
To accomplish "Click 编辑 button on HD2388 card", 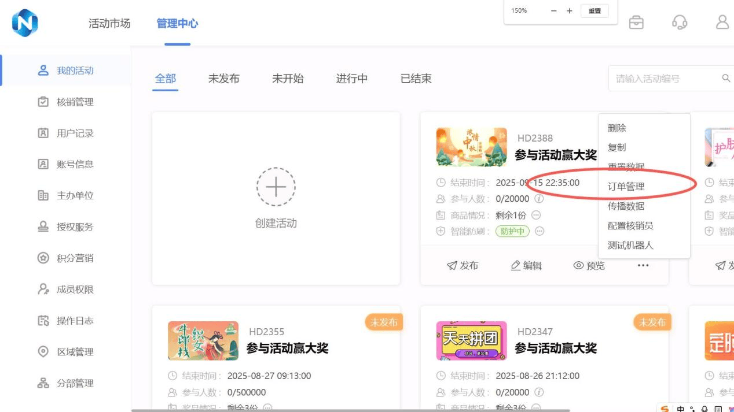I will [x=526, y=265].
